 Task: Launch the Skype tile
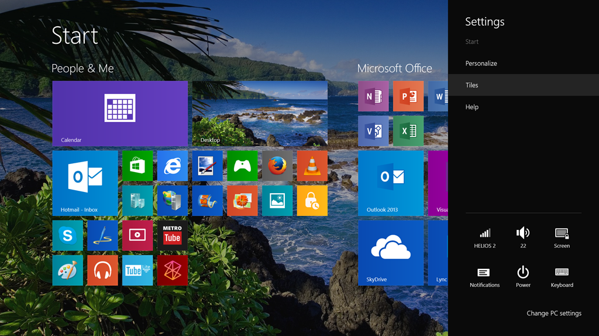68,236
